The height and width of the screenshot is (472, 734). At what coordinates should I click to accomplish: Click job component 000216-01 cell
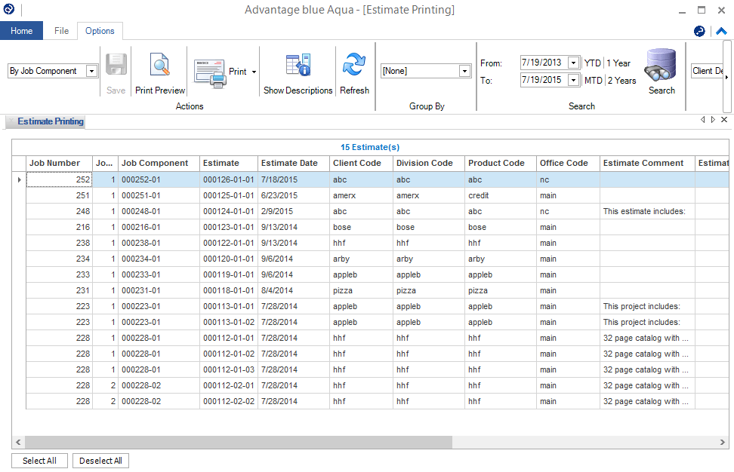[x=159, y=227]
